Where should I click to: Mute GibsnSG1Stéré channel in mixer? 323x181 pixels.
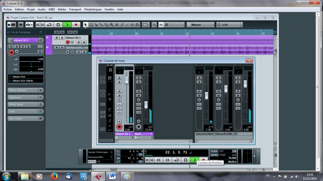point(199,78)
